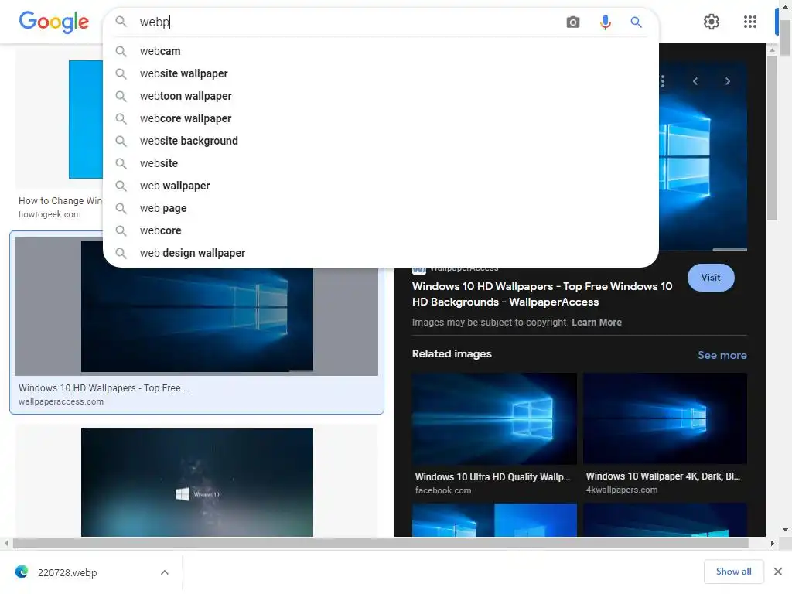Select suggestion web design wallpaper
Screen dimensions: 792x594
point(381,253)
